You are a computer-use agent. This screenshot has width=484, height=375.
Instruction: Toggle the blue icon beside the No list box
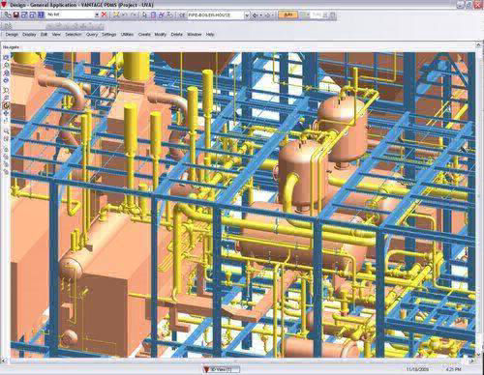pyautogui.click(x=41, y=14)
